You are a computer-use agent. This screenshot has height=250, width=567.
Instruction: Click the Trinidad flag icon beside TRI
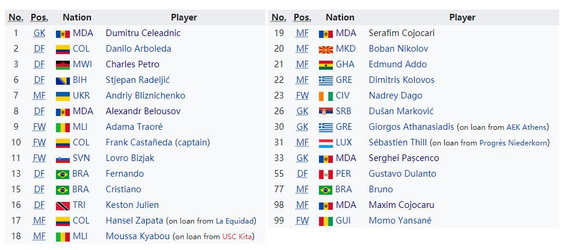click(63, 206)
